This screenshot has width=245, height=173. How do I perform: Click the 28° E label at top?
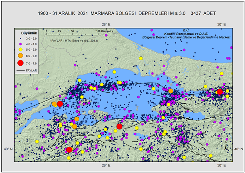pyautogui.click(x=106, y=24)
